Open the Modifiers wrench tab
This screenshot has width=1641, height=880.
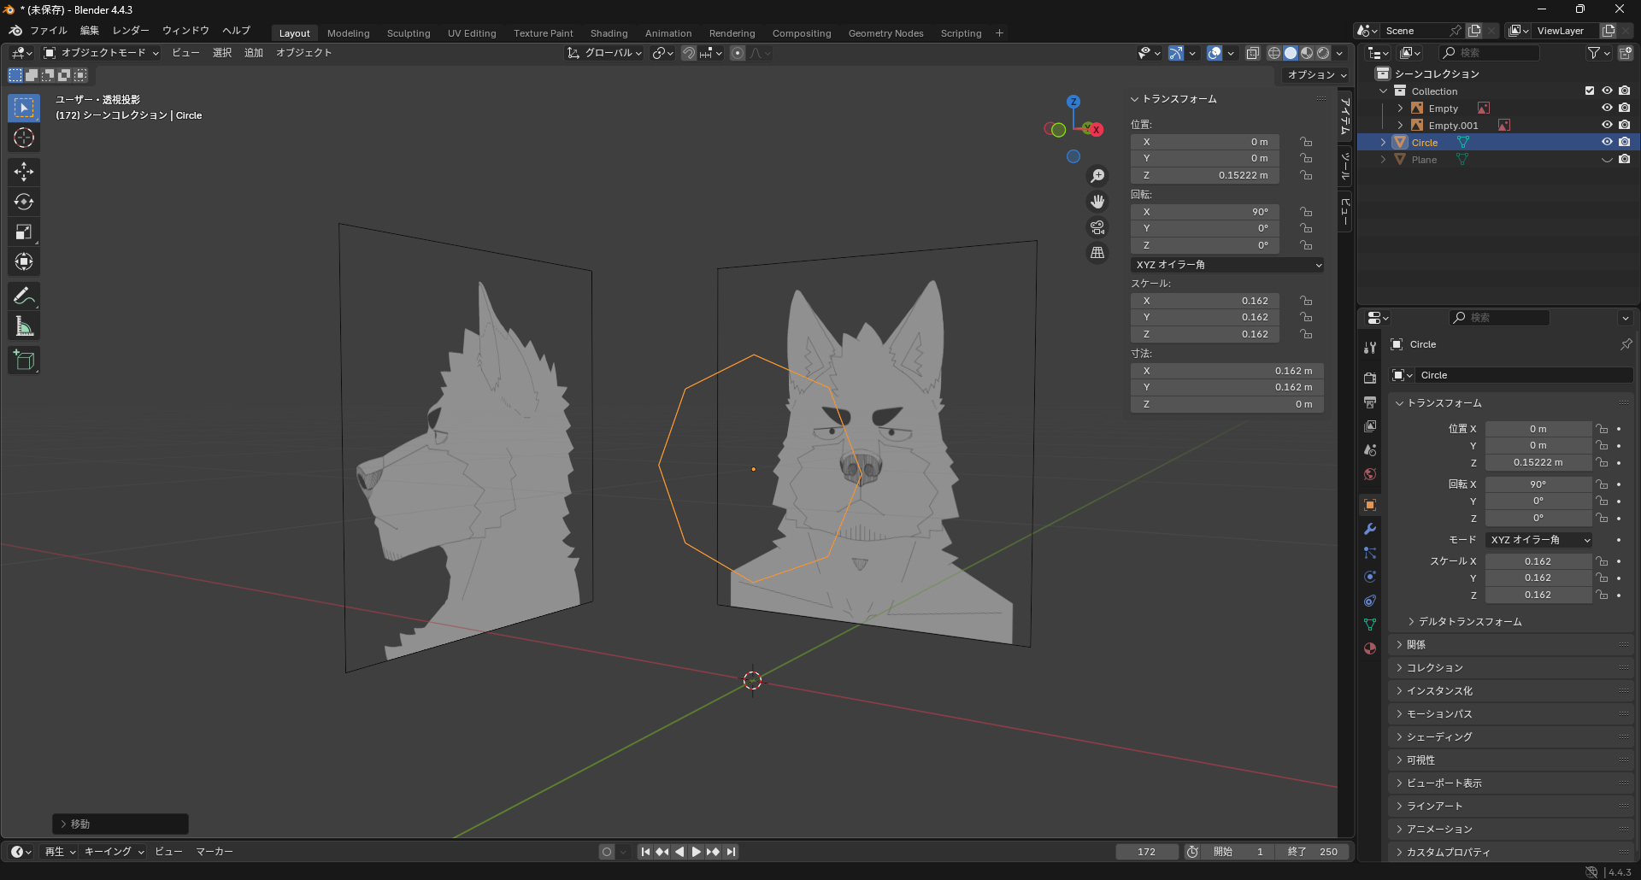(1370, 529)
